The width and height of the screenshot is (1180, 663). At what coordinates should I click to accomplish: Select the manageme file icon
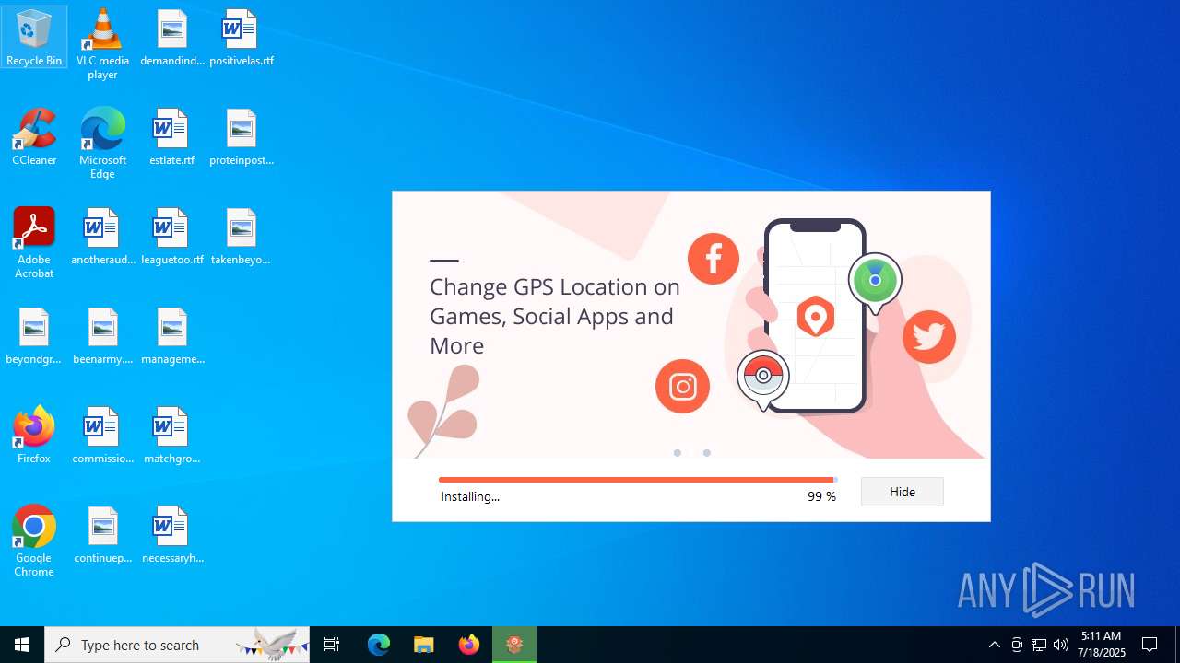(x=172, y=336)
